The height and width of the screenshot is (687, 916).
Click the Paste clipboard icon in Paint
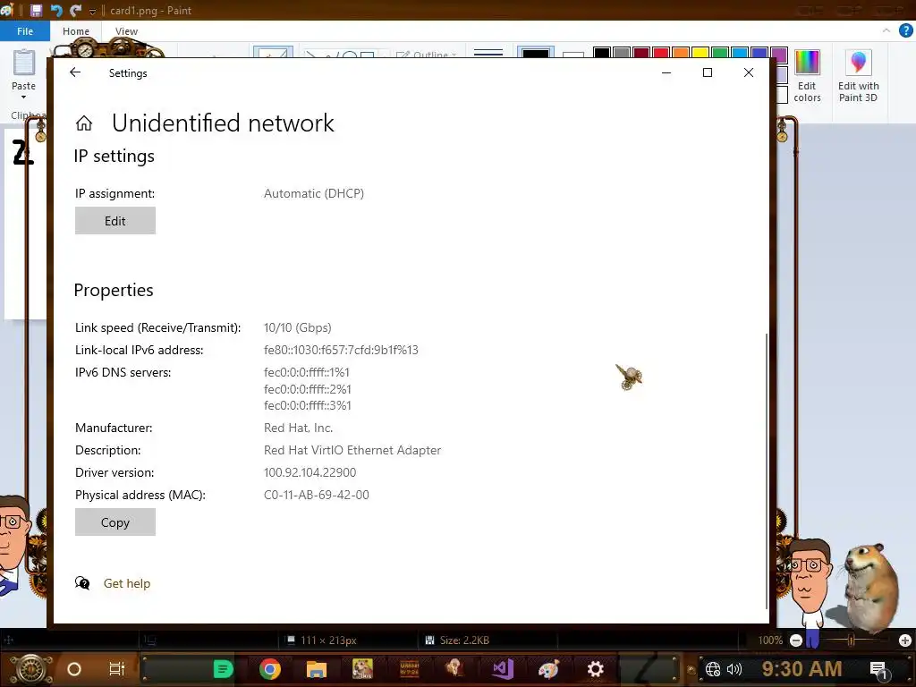tap(24, 64)
